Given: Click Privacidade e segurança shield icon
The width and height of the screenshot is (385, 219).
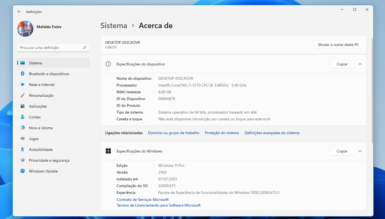Looking at the screenshot, I should [23, 160].
